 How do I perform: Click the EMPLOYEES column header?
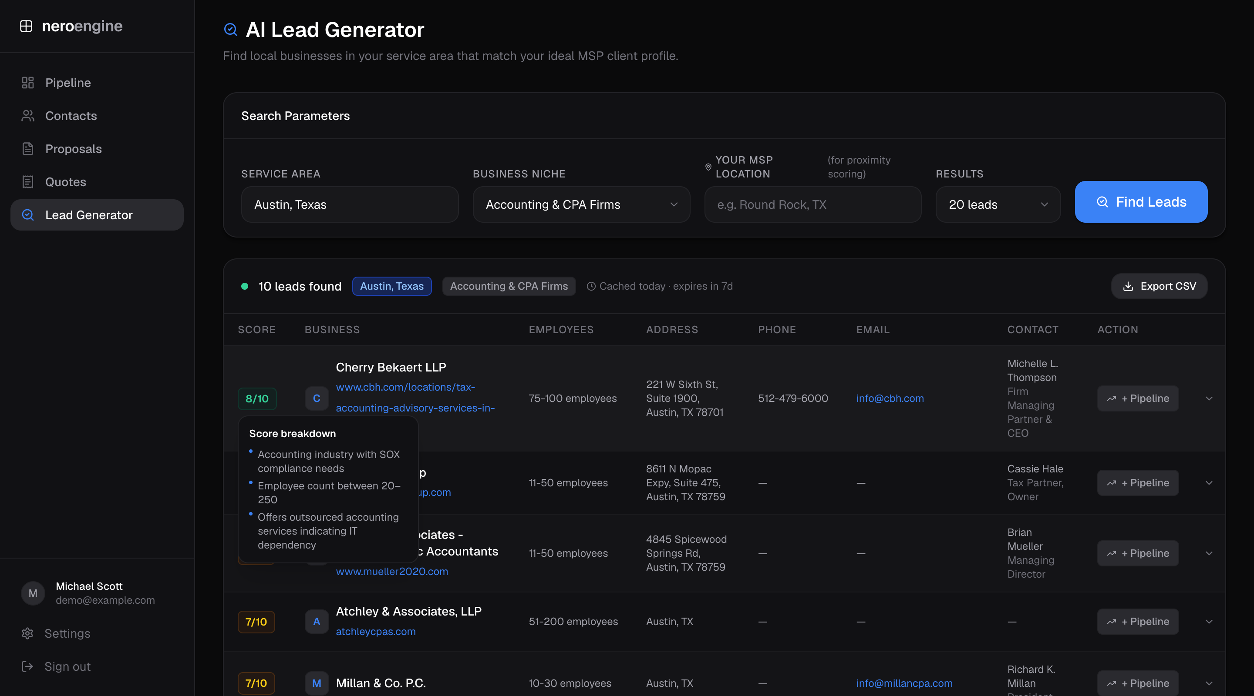(561, 329)
